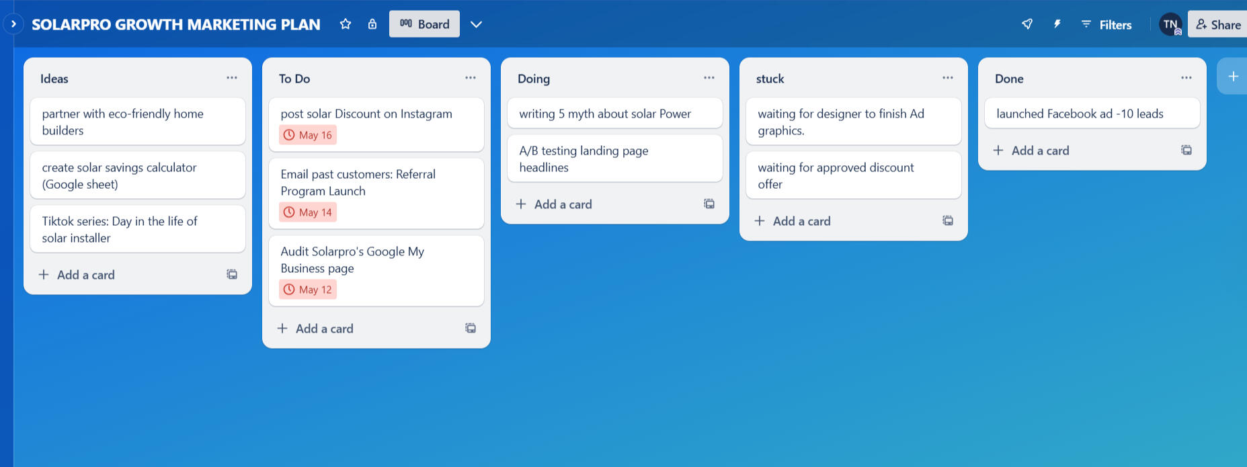Create from template icon in Ideas list
Image resolution: width=1247 pixels, height=467 pixels.
[232, 274]
